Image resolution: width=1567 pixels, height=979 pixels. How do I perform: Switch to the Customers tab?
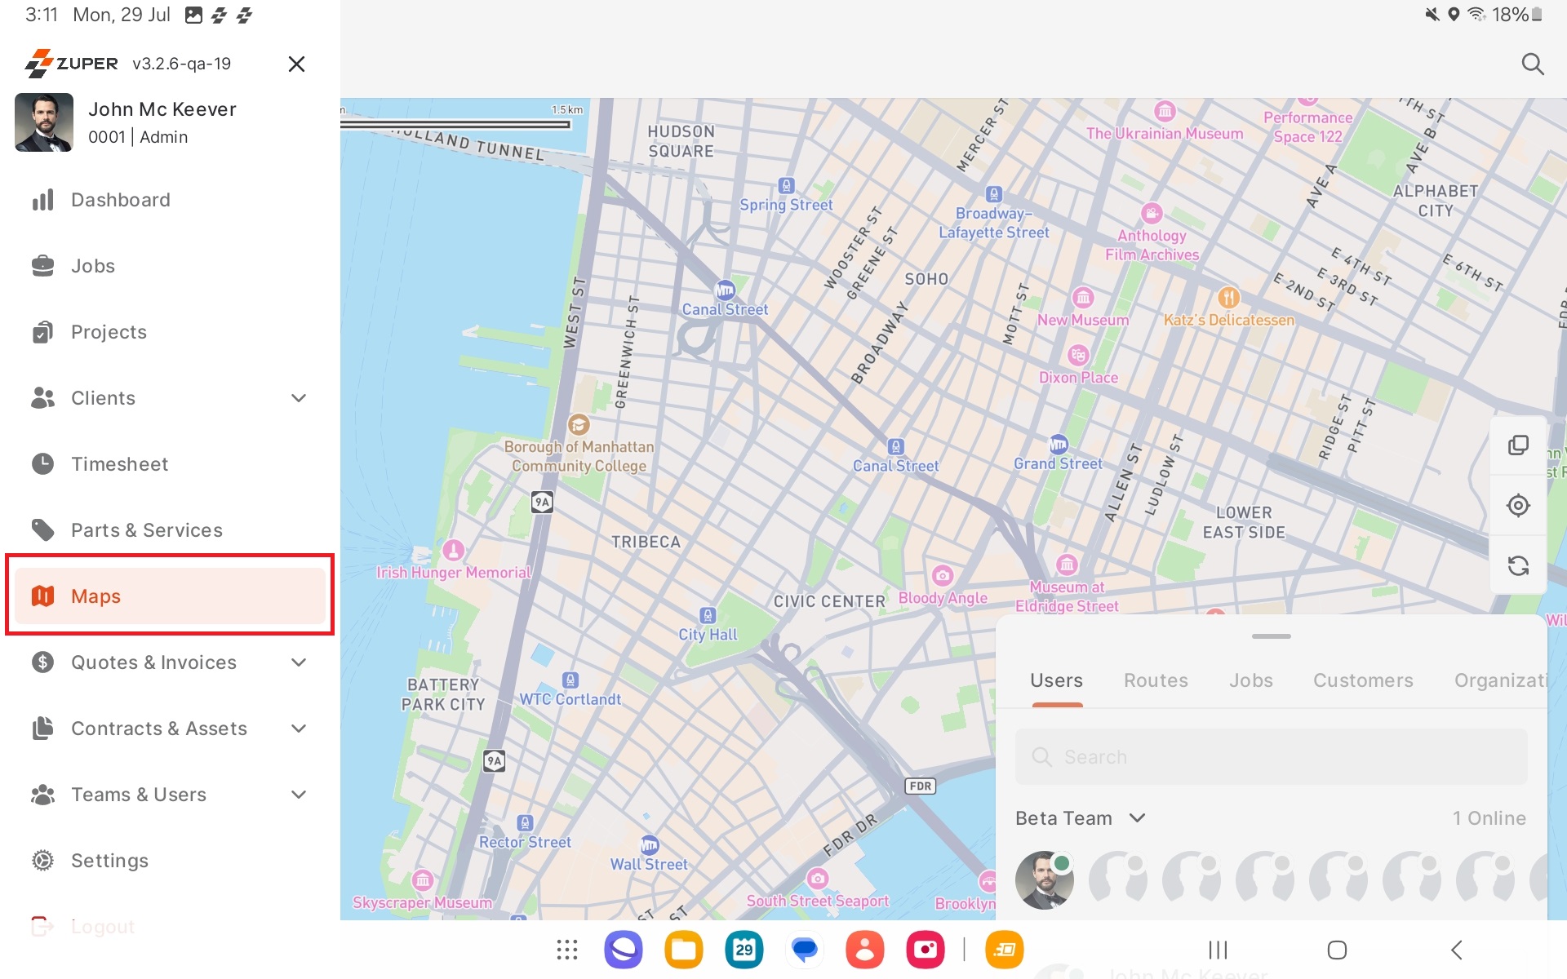(x=1362, y=680)
